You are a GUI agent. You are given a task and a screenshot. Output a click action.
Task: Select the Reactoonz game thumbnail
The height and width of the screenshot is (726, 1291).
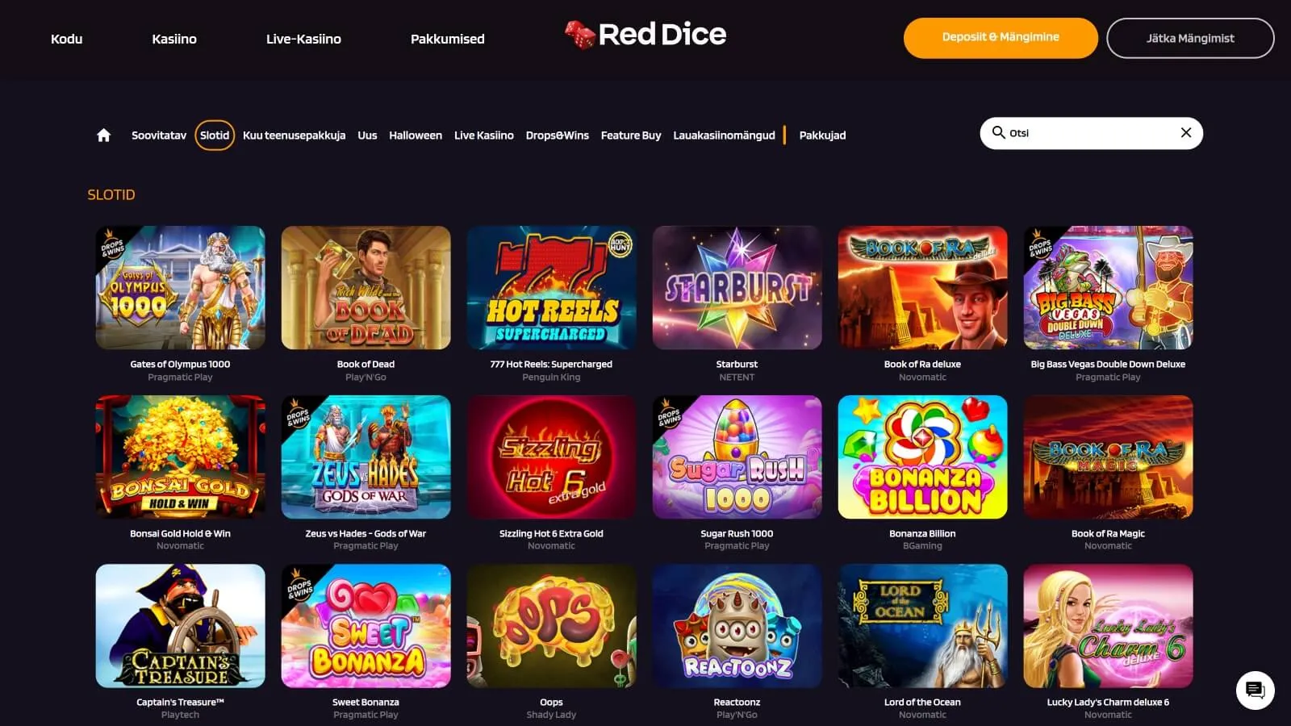pyautogui.click(x=737, y=626)
